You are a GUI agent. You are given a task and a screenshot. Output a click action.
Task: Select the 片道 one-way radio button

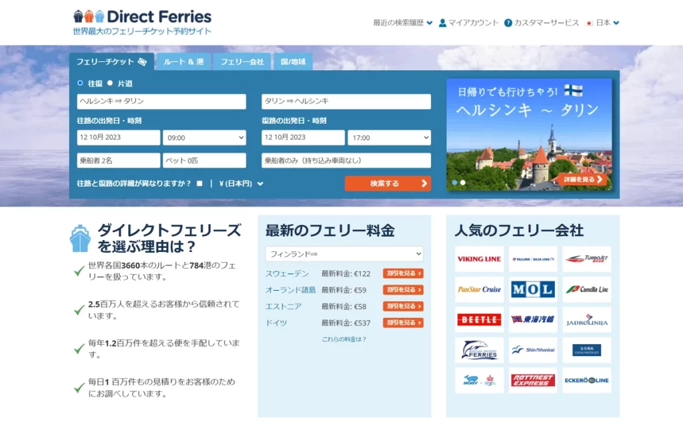click(111, 83)
